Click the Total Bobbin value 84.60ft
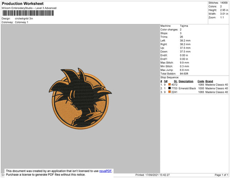230x178 pixels. point(184,74)
